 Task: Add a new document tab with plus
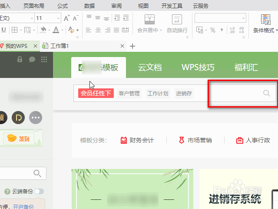tap(132, 46)
